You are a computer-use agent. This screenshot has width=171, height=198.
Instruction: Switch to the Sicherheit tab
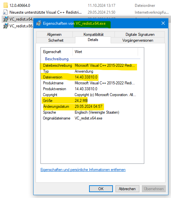coord(56,40)
